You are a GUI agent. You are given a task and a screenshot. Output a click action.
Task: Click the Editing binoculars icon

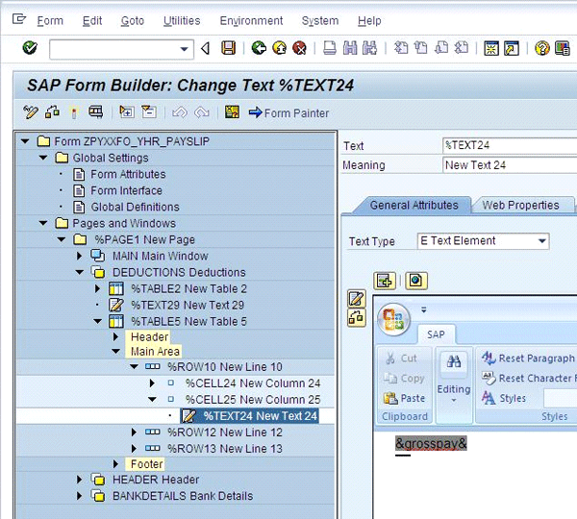[453, 363]
